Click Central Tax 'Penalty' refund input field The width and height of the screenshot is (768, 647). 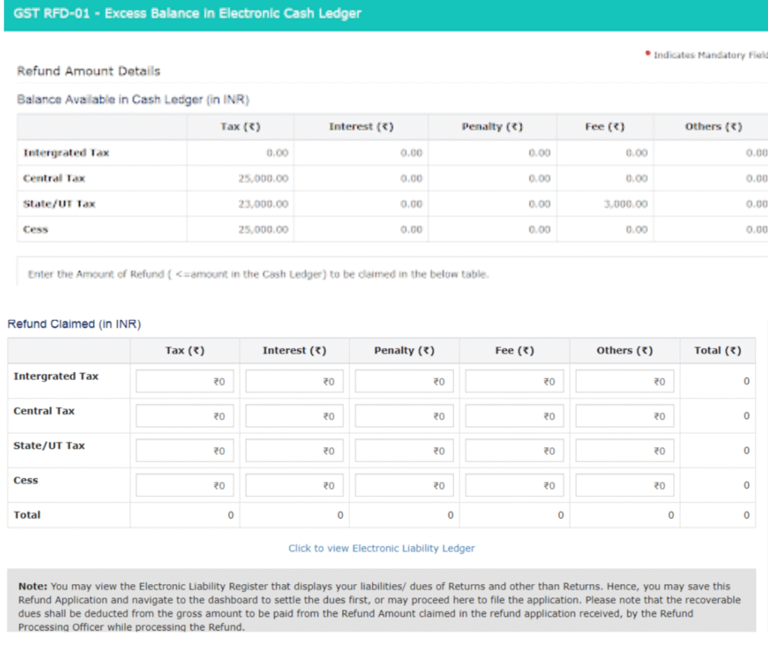click(404, 416)
